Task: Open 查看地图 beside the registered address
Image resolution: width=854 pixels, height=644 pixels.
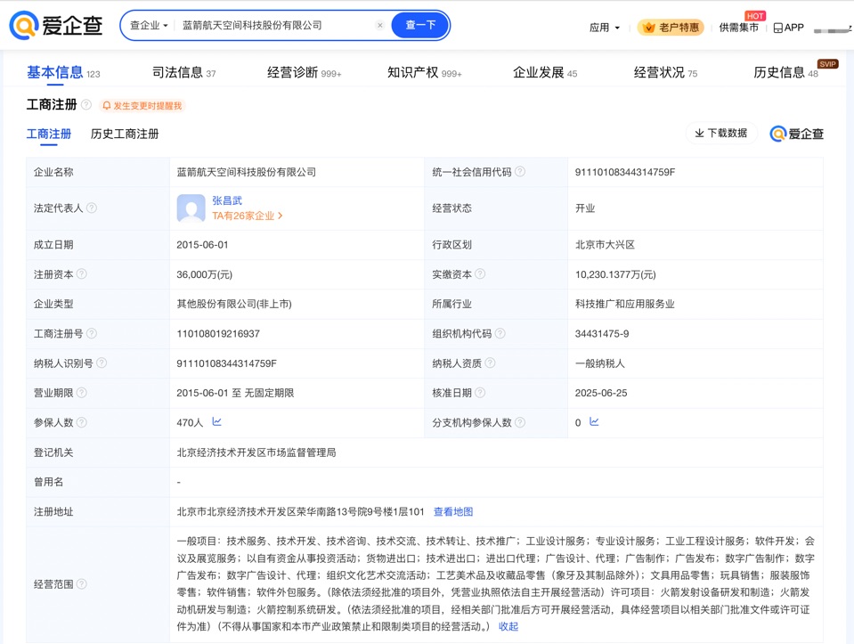Action: point(452,511)
